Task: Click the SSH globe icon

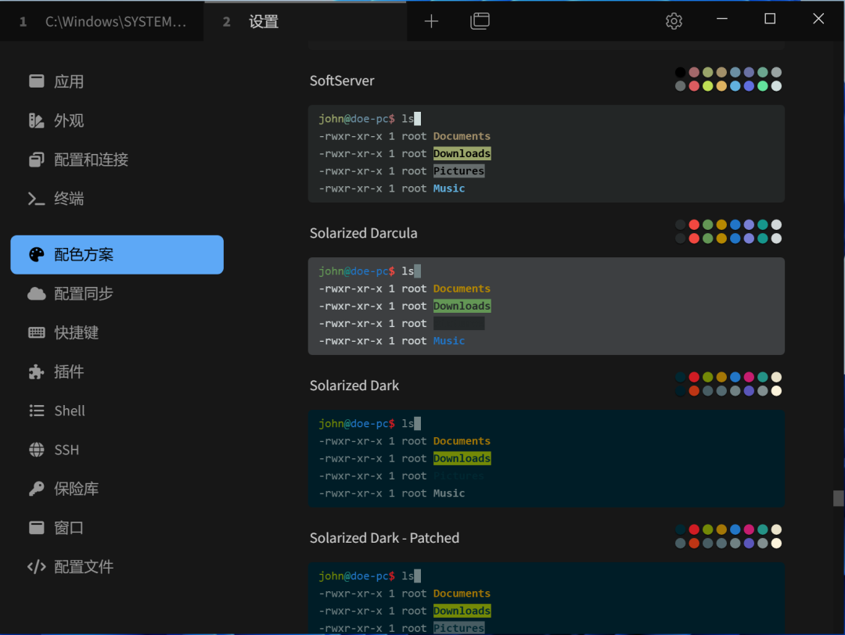Action: pyautogui.click(x=37, y=450)
